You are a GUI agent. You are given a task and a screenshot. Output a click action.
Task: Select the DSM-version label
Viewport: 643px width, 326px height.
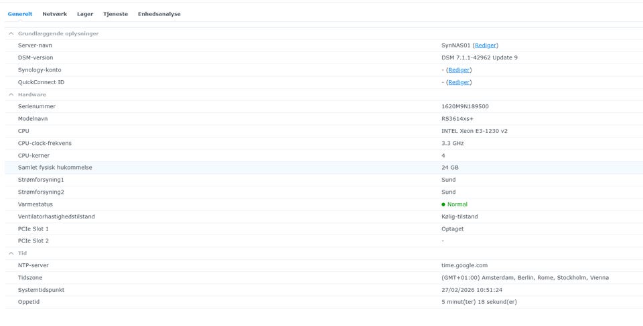click(35, 57)
